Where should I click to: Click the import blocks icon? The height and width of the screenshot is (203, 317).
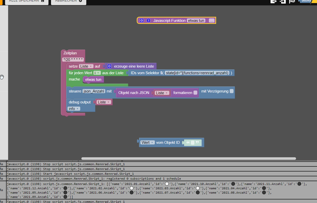[x=283, y=1]
